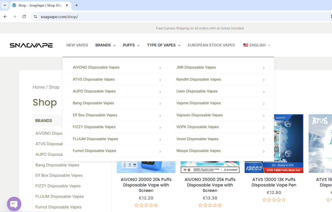This screenshot has height=212, width=332.
Task: Select FLUUM Disposable Vapes in Brands menu
Action: click(95, 139)
